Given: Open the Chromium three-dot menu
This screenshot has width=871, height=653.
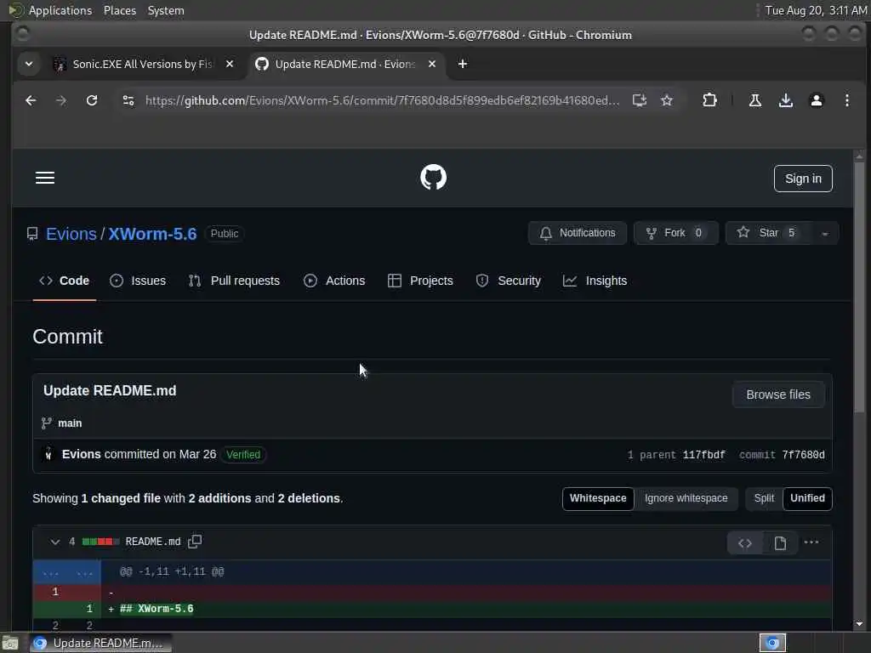Looking at the screenshot, I should pyautogui.click(x=846, y=100).
